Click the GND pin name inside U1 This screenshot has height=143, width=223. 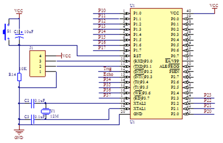point(138,114)
